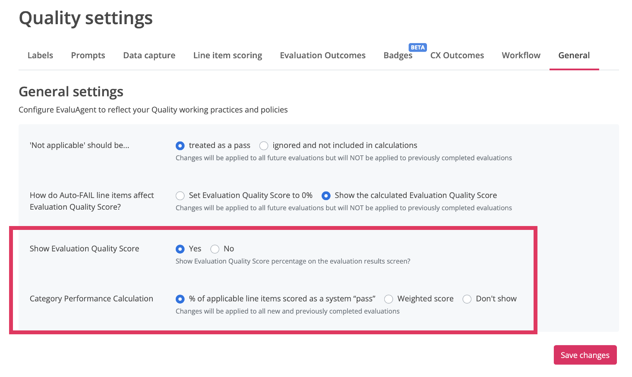Click the BETA badge icon
The image size is (632, 377).
click(x=417, y=47)
